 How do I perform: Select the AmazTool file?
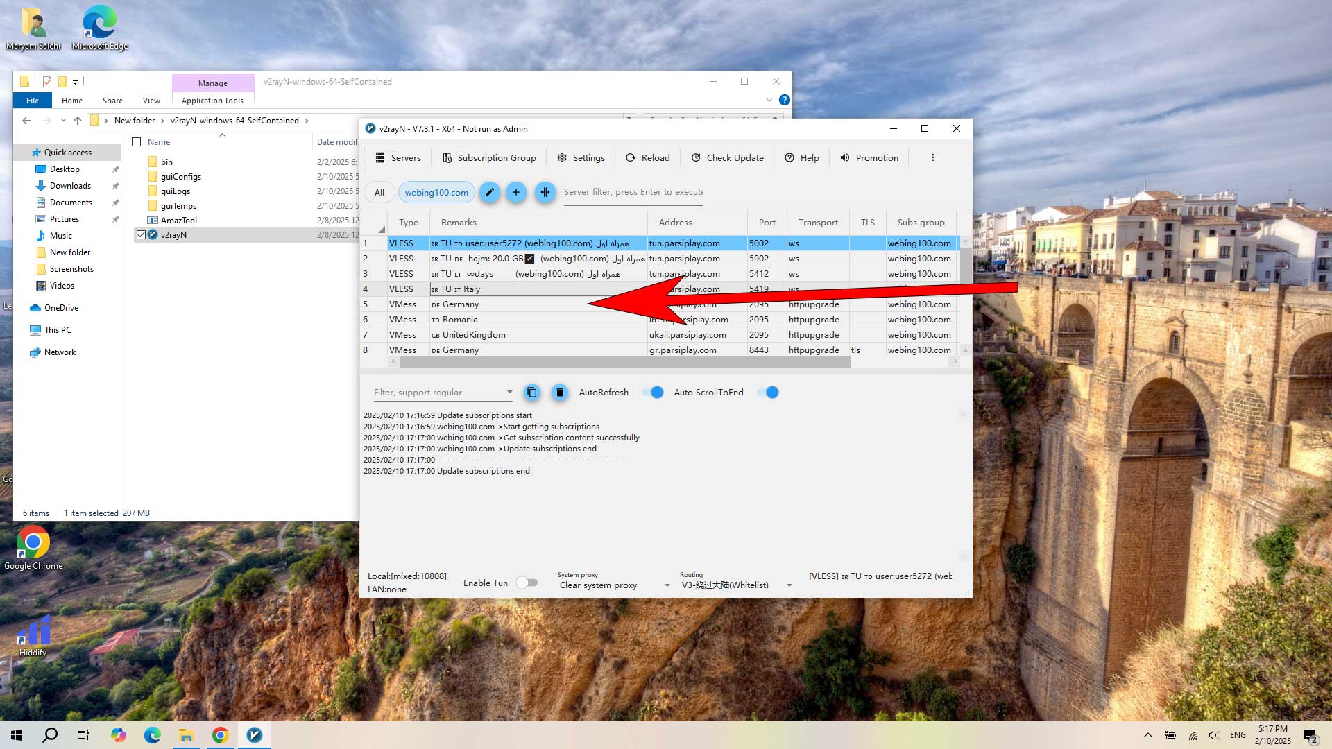[x=179, y=221]
